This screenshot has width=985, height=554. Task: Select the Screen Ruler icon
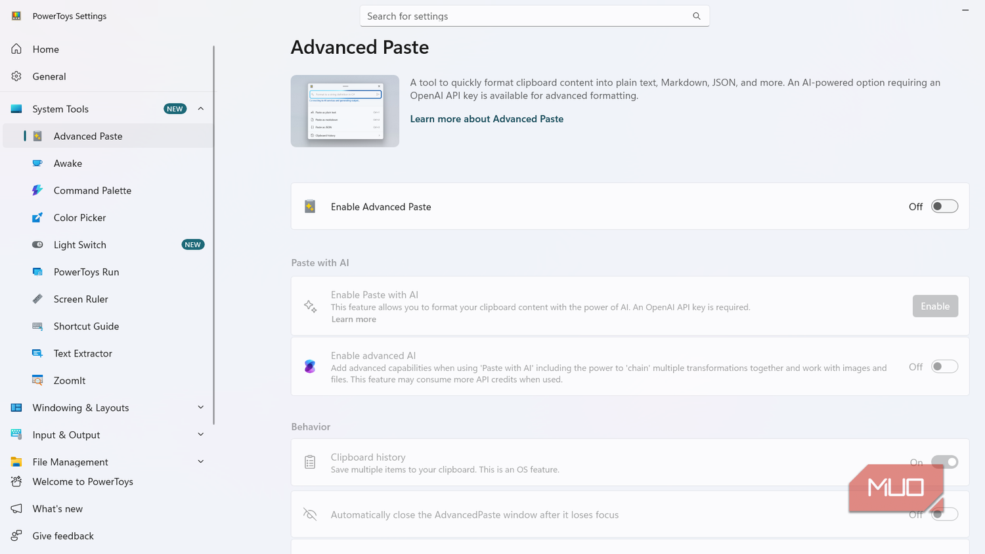pos(37,299)
